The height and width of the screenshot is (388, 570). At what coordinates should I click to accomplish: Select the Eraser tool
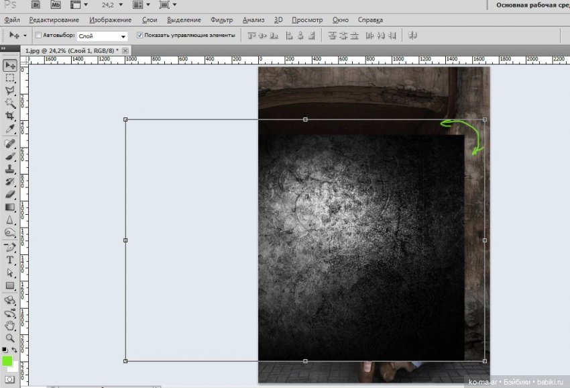coord(10,194)
